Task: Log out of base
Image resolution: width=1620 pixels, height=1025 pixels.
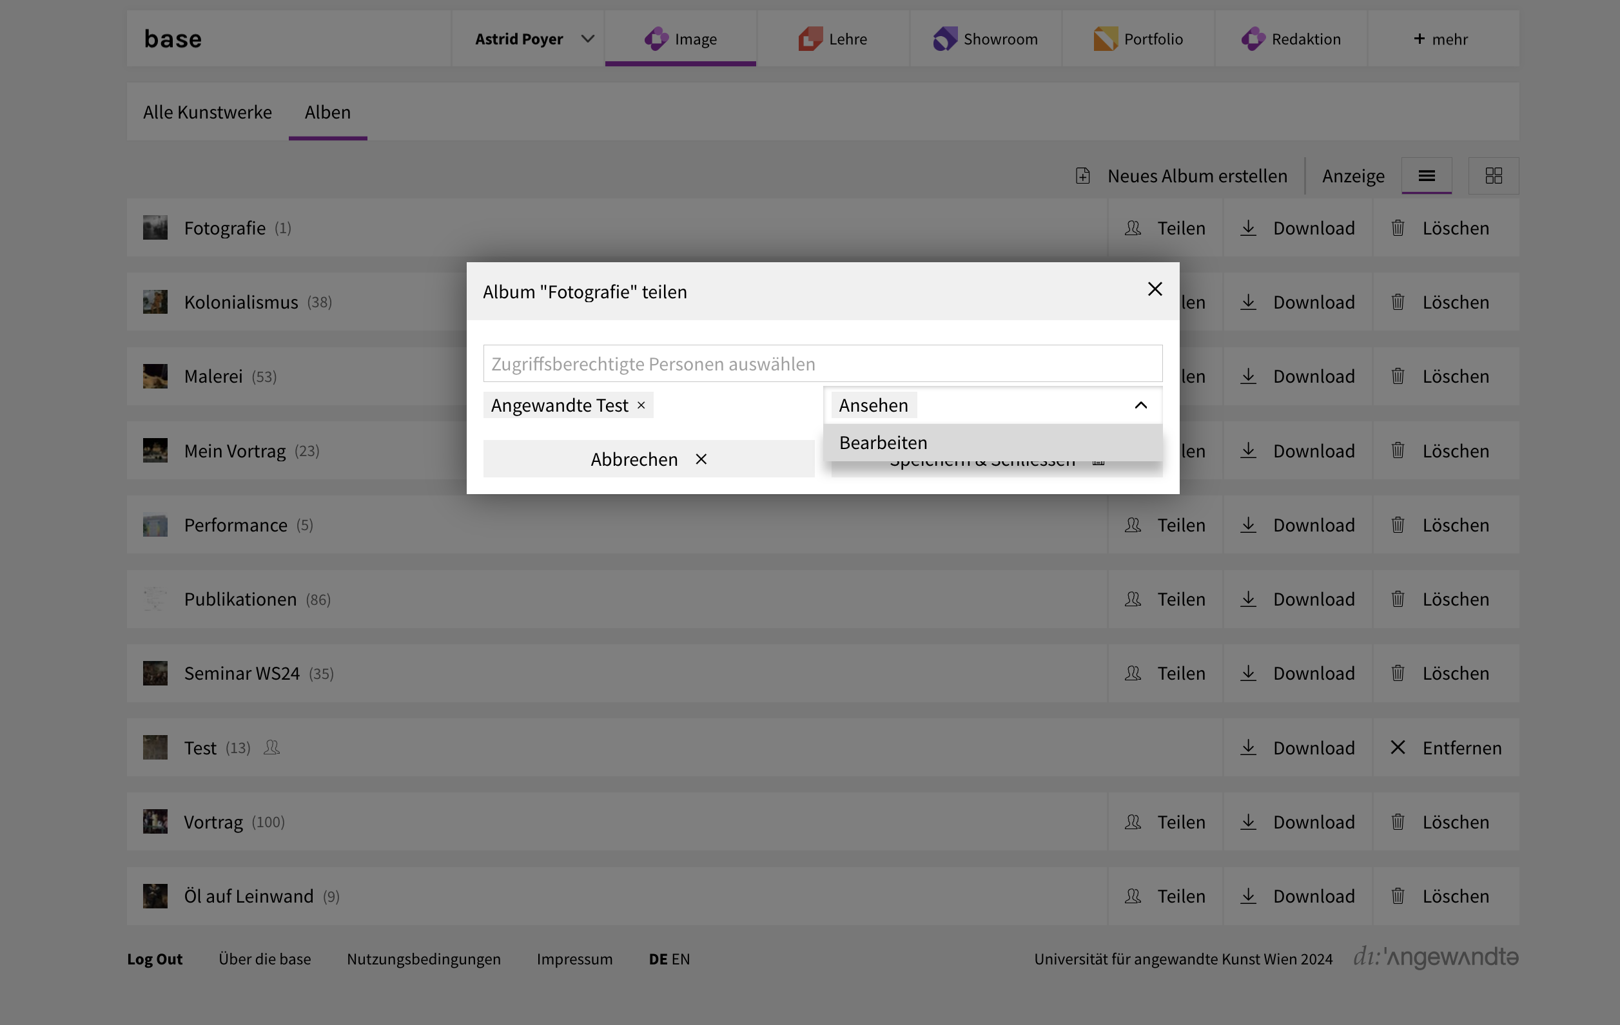Action: pyautogui.click(x=155, y=959)
